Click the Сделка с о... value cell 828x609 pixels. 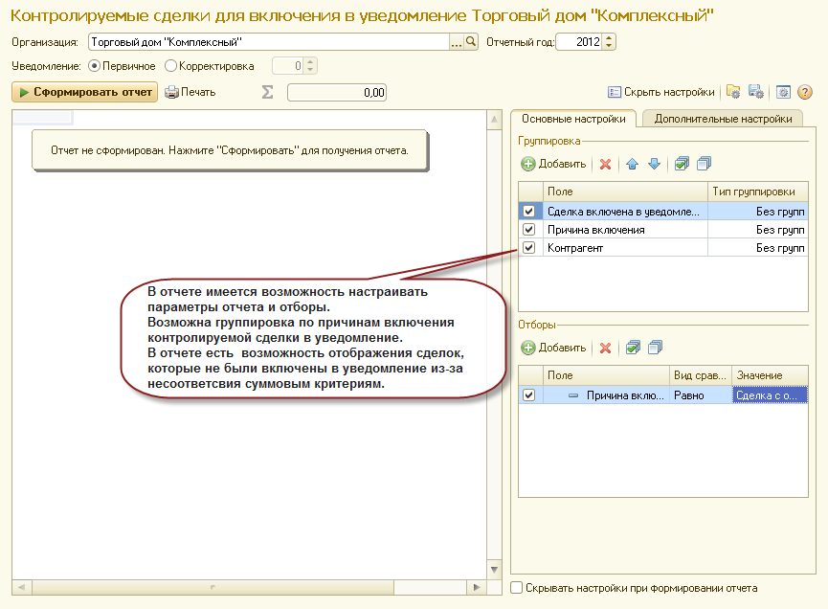770,395
